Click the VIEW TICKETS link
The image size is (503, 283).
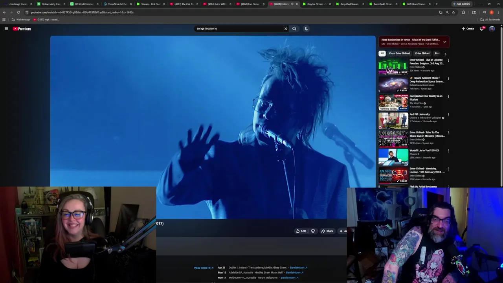(x=204, y=268)
